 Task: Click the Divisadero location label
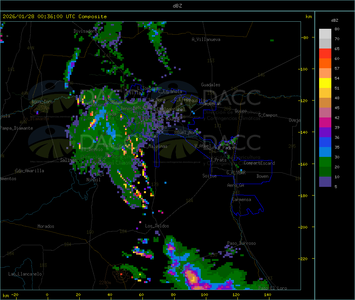click(x=85, y=31)
